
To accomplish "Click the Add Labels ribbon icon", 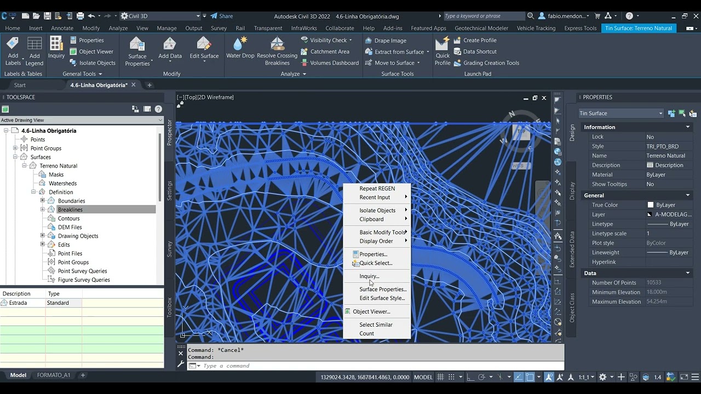I will [x=13, y=51].
